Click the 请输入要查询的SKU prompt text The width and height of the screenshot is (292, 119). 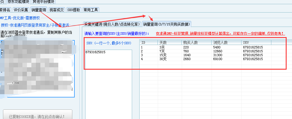[117, 34]
